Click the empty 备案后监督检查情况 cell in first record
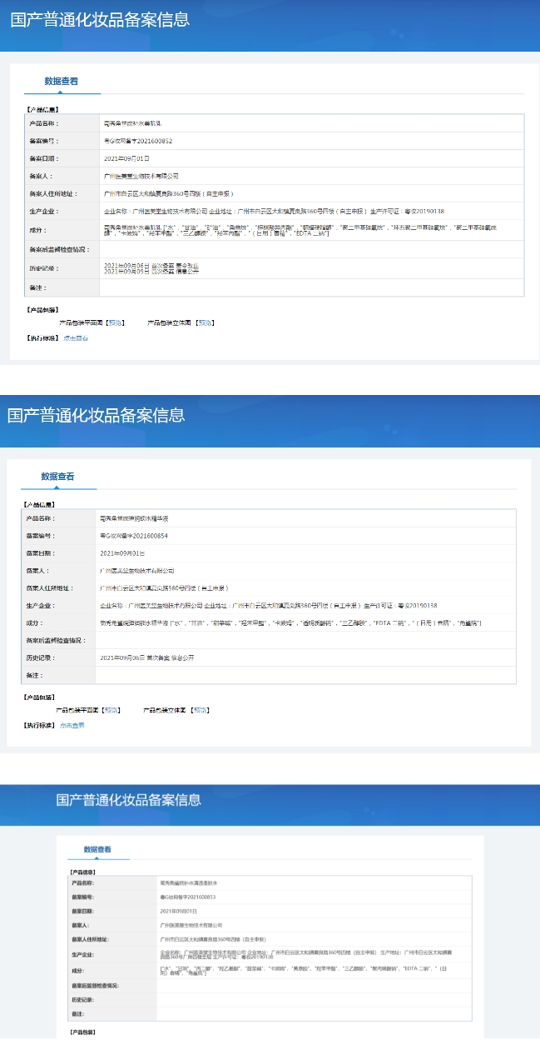Screen dimensions: 540x1060 (x=311, y=249)
